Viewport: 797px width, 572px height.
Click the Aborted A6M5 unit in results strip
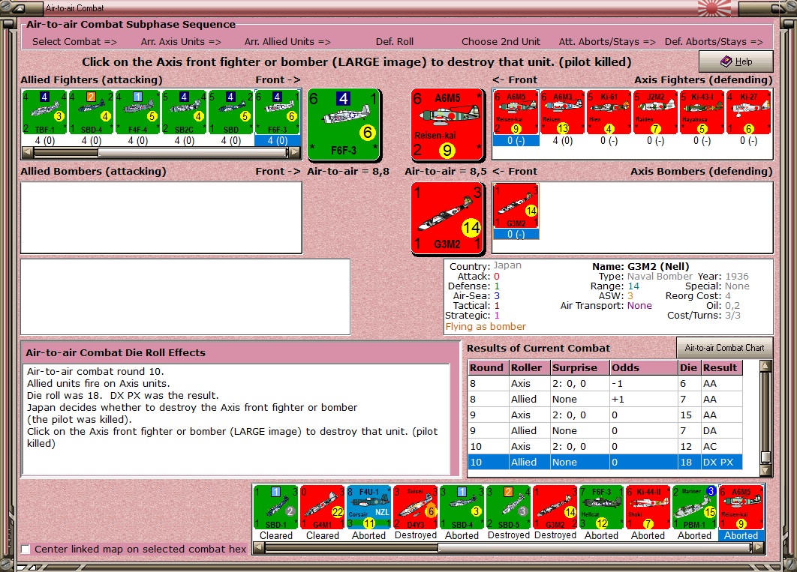[x=741, y=508]
